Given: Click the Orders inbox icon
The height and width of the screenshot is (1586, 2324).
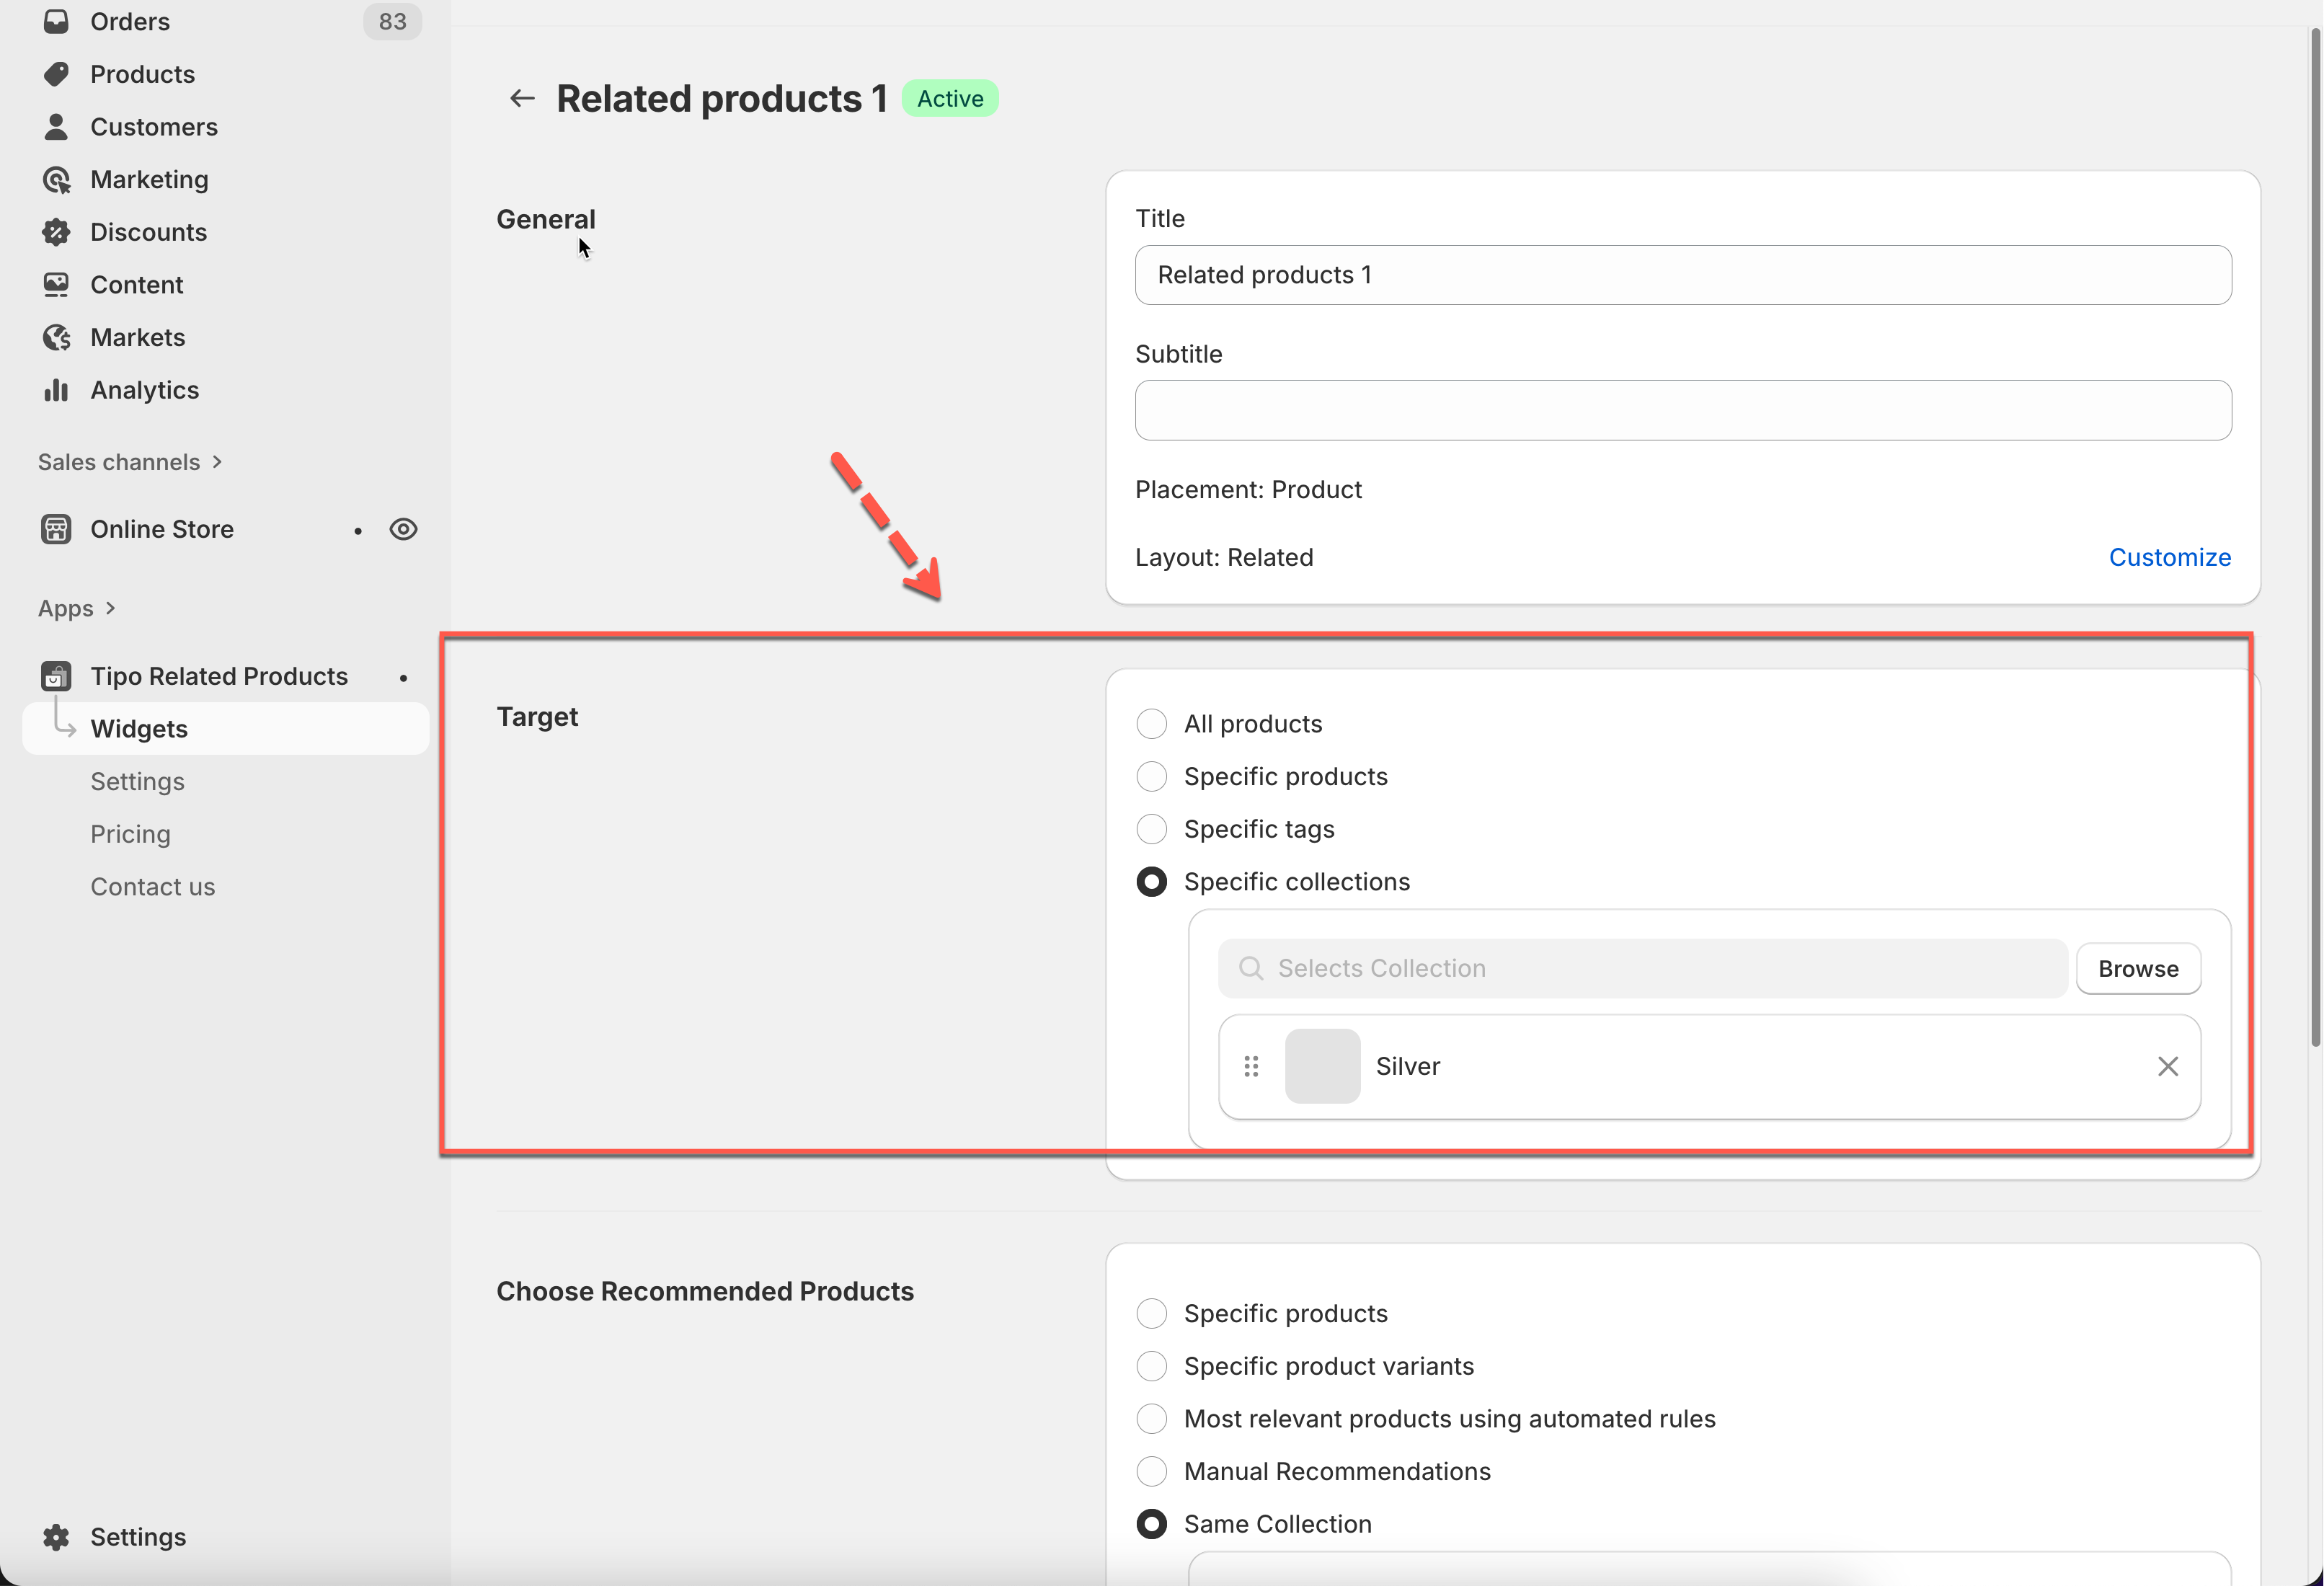Looking at the screenshot, I should tap(56, 21).
